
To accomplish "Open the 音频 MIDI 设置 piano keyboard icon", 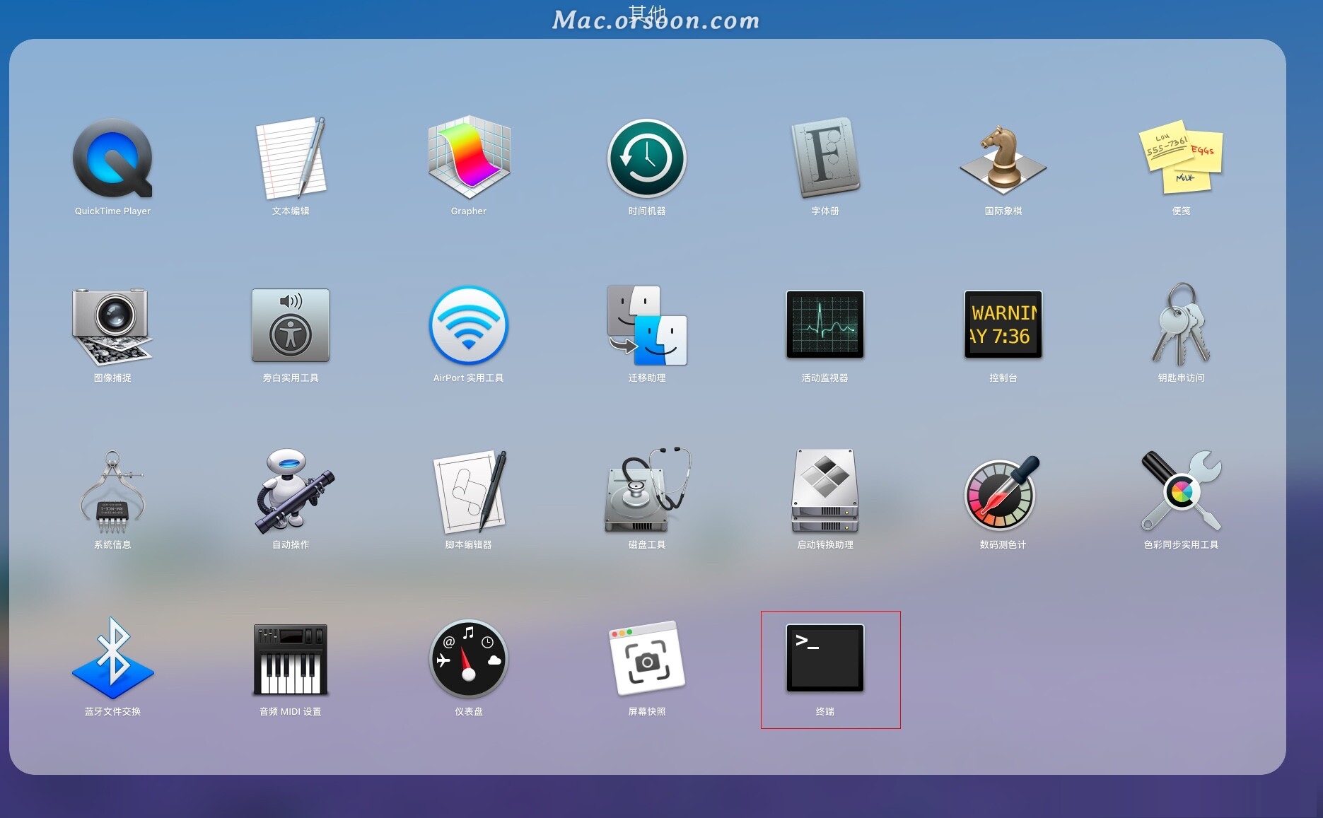I will [x=291, y=660].
